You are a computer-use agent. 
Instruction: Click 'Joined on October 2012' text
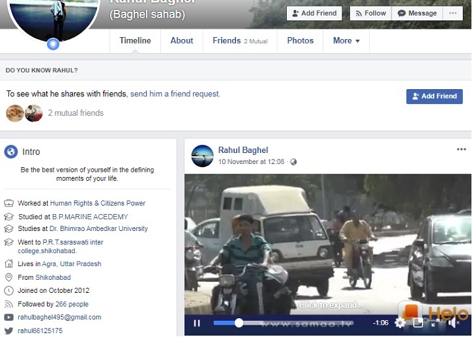[53, 291]
